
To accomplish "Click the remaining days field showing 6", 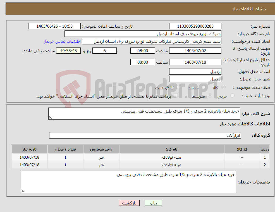I will [x=104, y=51].
